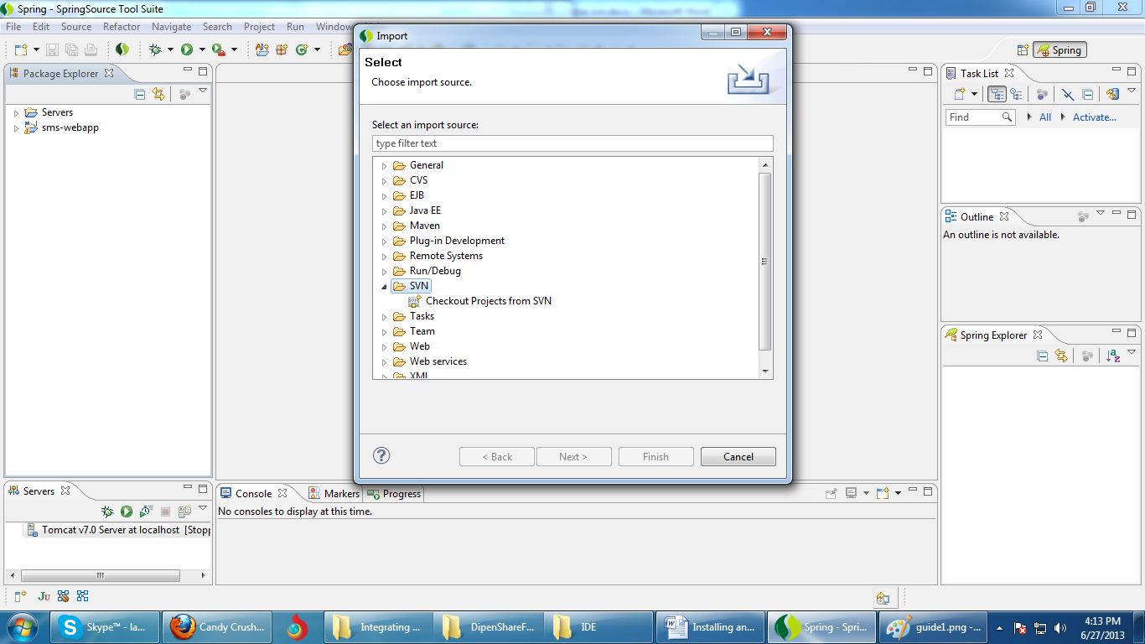Toggle Categorized view in Task List
The width and height of the screenshot is (1145, 644).
point(997,95)
